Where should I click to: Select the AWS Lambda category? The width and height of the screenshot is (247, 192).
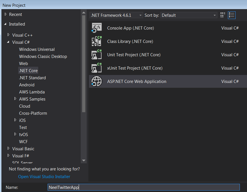pos(32,92)
